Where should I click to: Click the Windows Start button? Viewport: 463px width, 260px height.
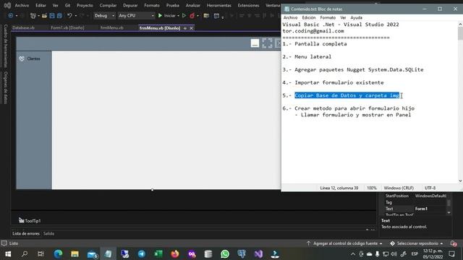pyautogui.click(x=8, y=253)
